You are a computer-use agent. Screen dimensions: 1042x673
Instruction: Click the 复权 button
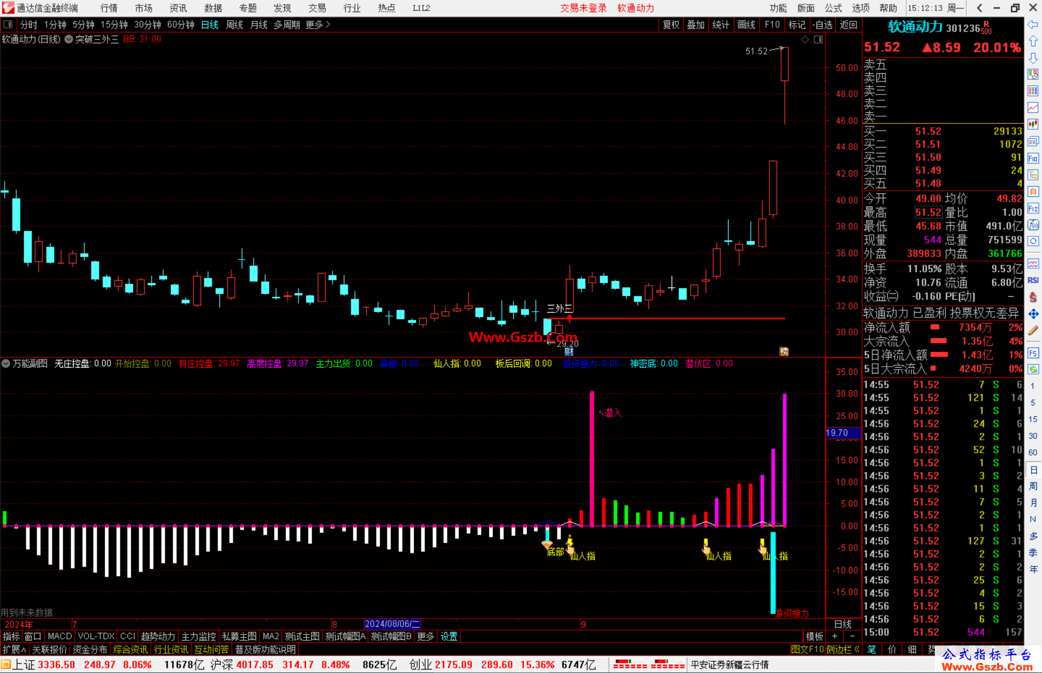(671, 25)
